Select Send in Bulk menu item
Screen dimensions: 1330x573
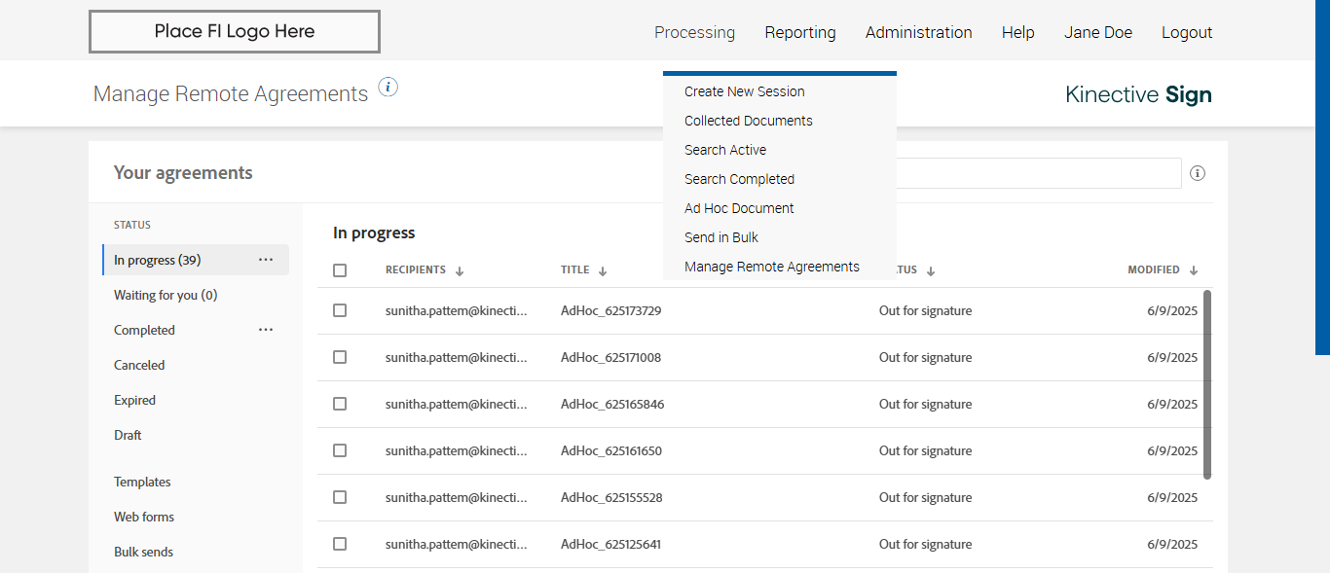coord(720,237)
